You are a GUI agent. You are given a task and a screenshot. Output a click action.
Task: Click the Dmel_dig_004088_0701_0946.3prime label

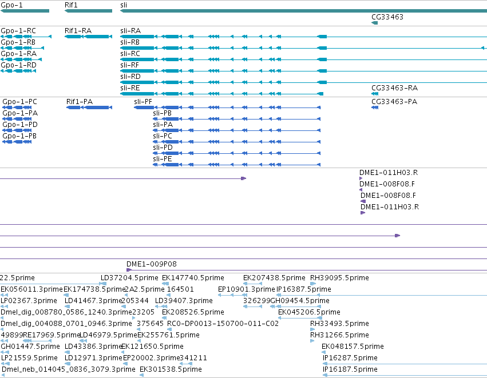click(x=66, y=324)
